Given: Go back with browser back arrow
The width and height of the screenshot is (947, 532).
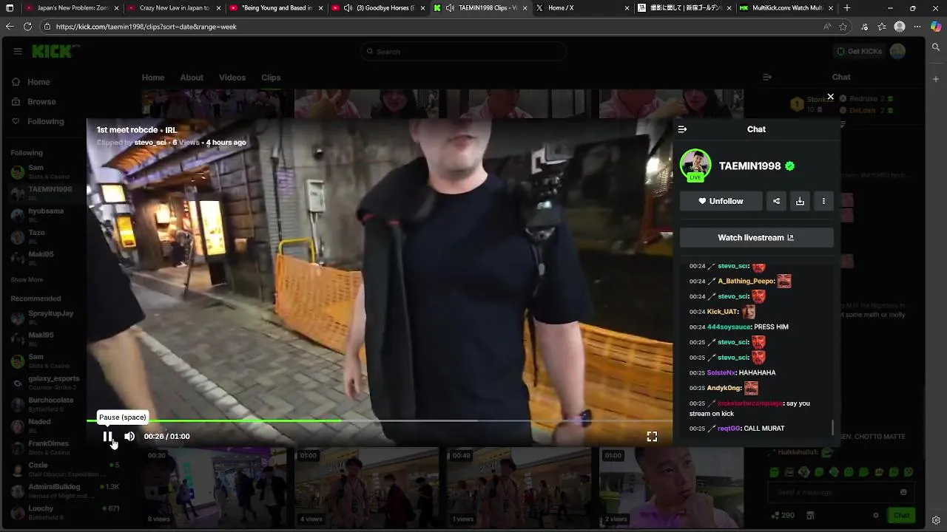Looking at the screenshot, I should 10,27.
